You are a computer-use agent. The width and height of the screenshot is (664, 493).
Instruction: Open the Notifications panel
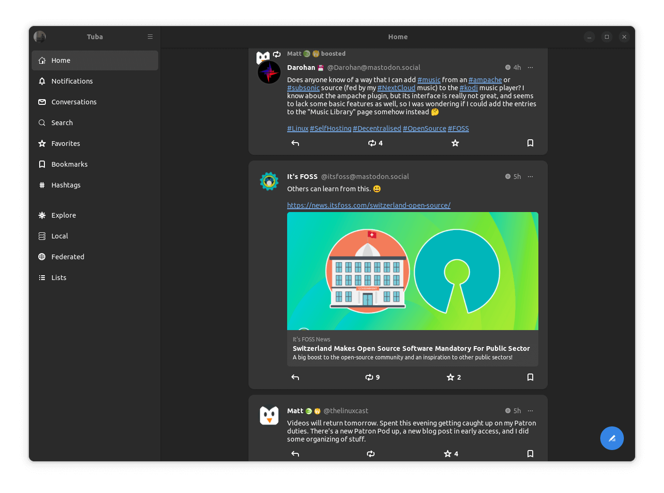[x=72, y=81]
